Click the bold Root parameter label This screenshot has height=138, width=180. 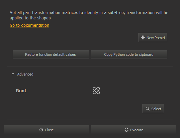coord(21,91)
